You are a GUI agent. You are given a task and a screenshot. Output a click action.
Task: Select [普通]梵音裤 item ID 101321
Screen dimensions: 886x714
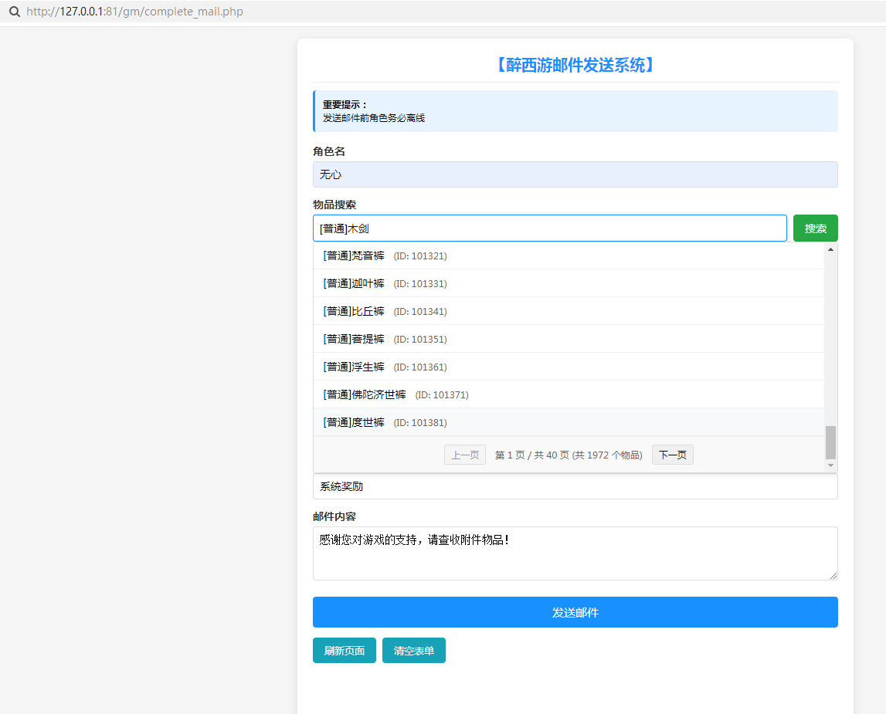click(569, 255)
